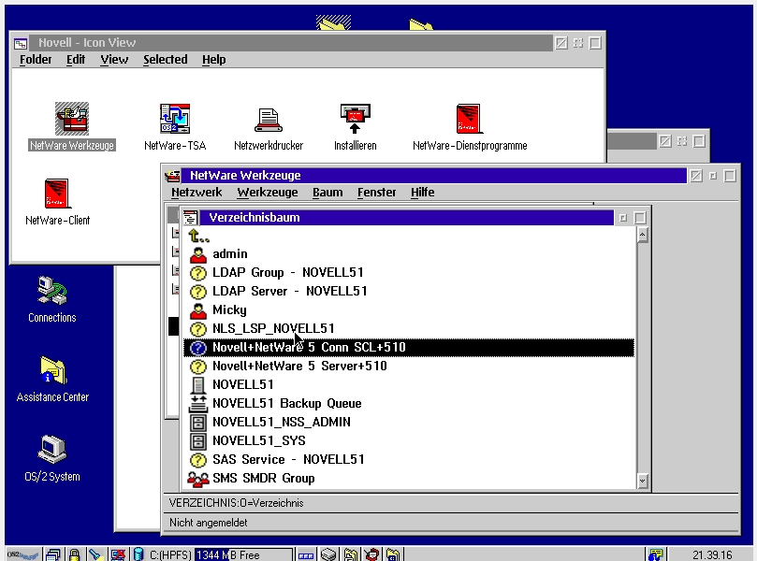The width and height of the screenshot is (757, 561).
Task: Click the shutdown icon in WarpCenter
Action: click(x=118, y=554)
